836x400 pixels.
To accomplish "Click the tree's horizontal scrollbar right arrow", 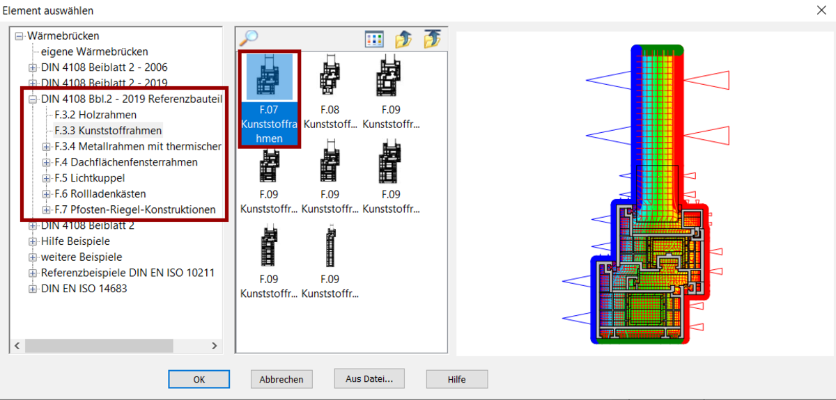I will click(x=215, y=346).
